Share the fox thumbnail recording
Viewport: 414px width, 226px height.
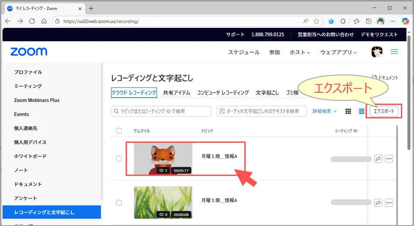(378, 159)
